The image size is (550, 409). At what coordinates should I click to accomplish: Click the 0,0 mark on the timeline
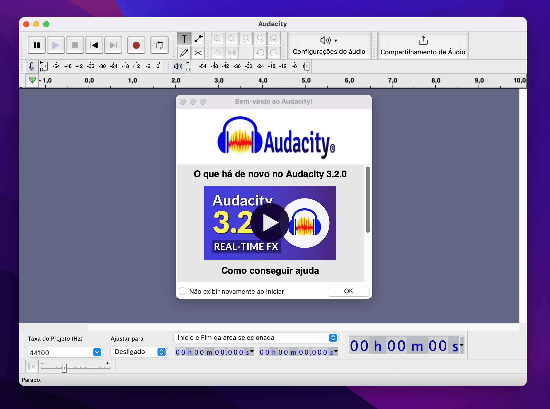pyautogui.click(x=89, y=80)
